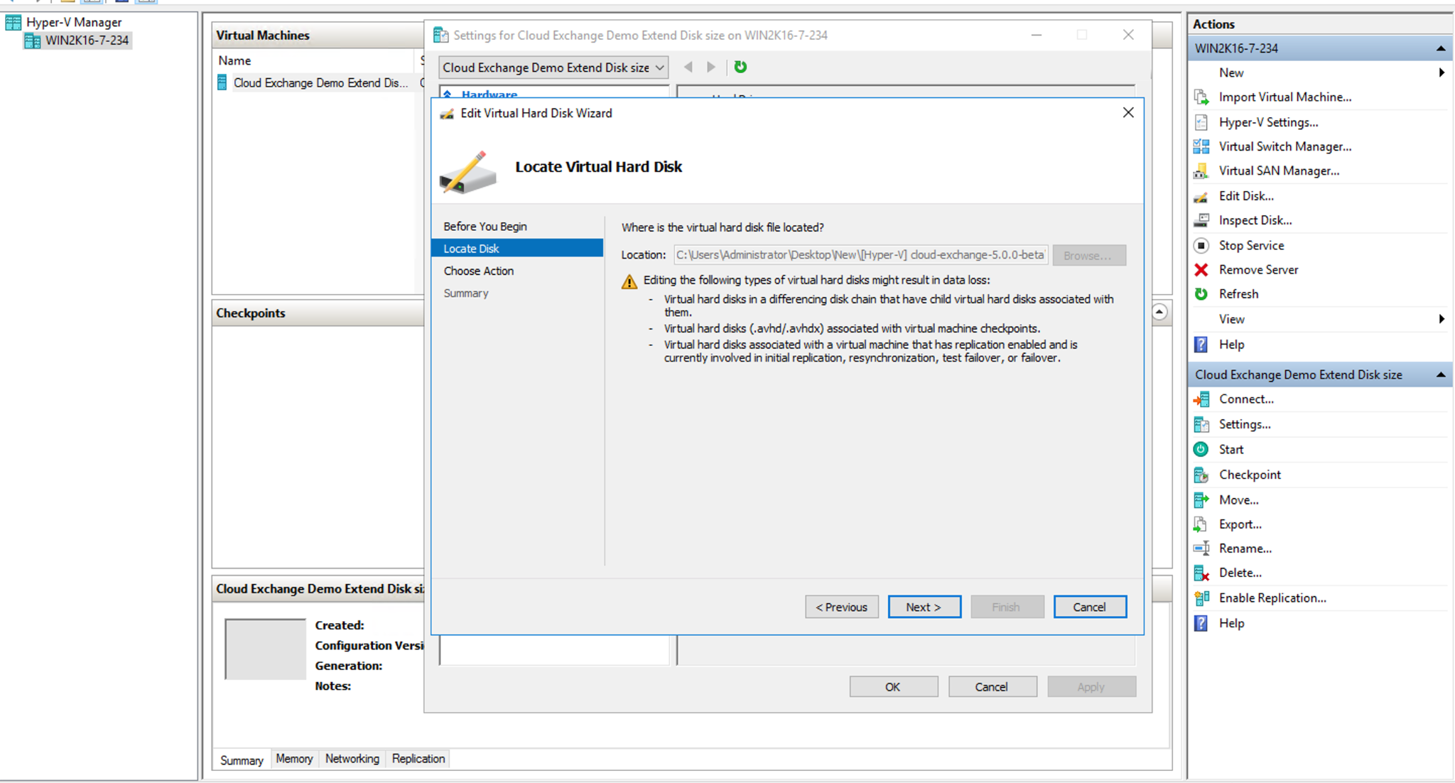Go to the Choose Action wizard step
The width and height of the screenshot is (1455, 783).
click(x=479, y=271)
